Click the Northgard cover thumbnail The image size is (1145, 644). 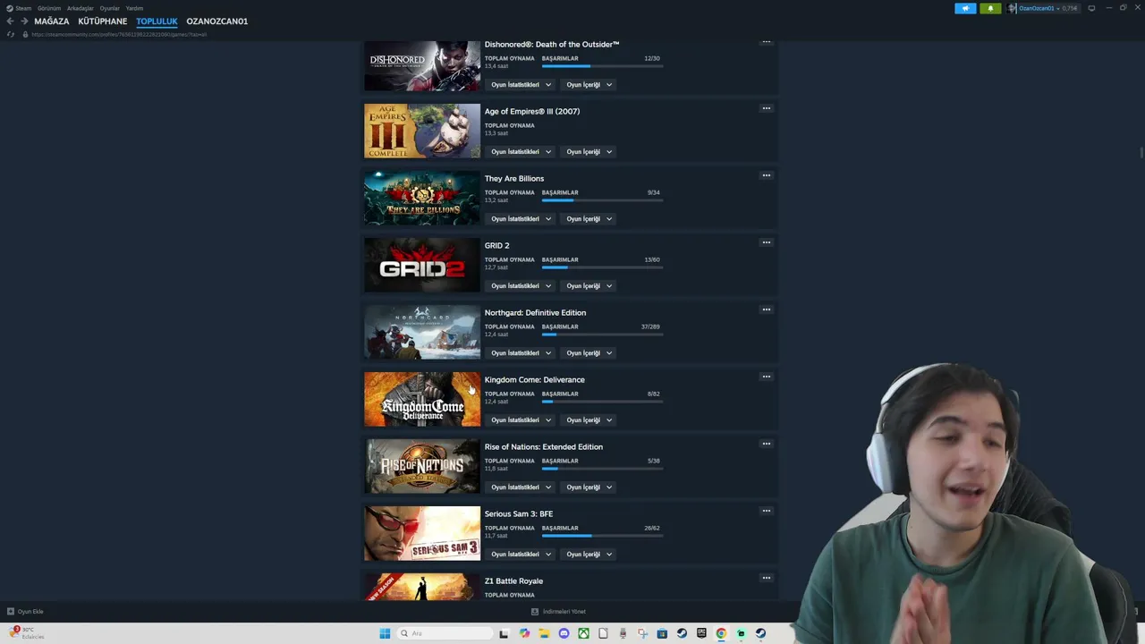click(422, 332)
